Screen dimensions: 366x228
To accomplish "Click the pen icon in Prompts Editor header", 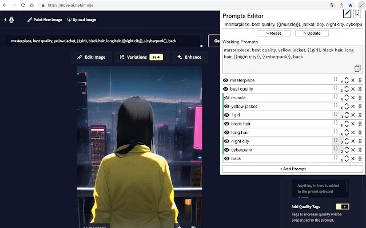I will point(347,14).
